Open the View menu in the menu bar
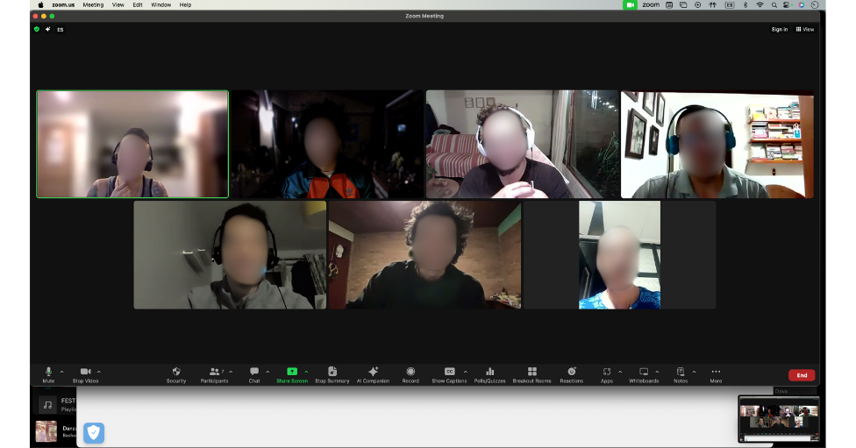 [118, 5]
